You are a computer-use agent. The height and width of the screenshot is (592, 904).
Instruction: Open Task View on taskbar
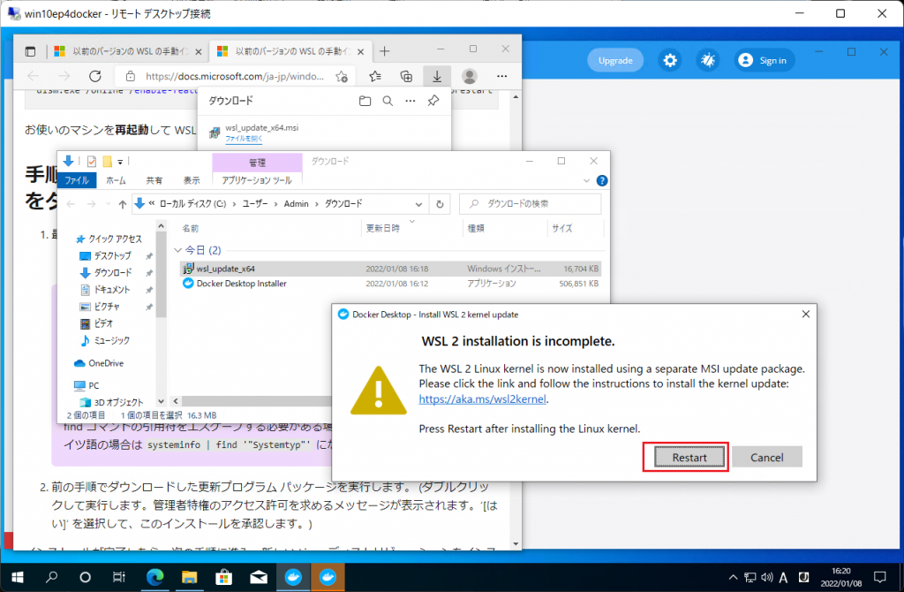[x=119, y=577]
